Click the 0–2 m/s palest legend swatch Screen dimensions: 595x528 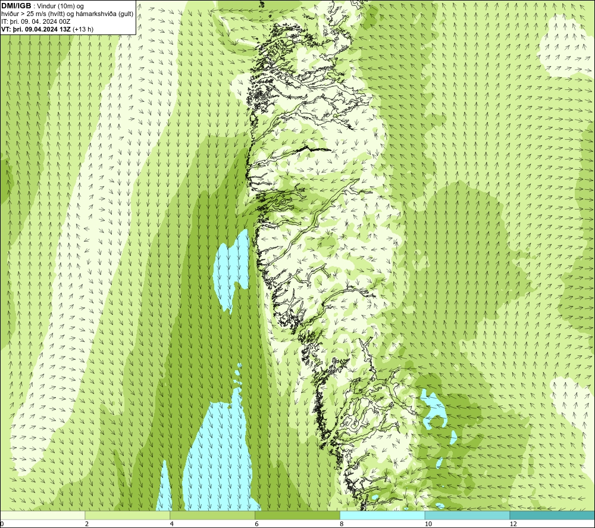pos(43,515)
